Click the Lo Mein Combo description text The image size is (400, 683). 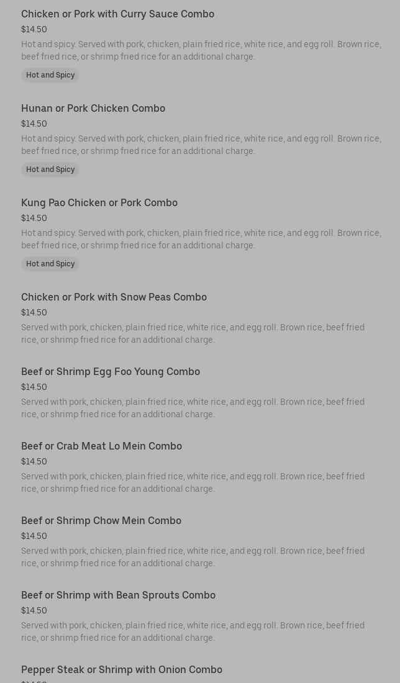point(193,482)
